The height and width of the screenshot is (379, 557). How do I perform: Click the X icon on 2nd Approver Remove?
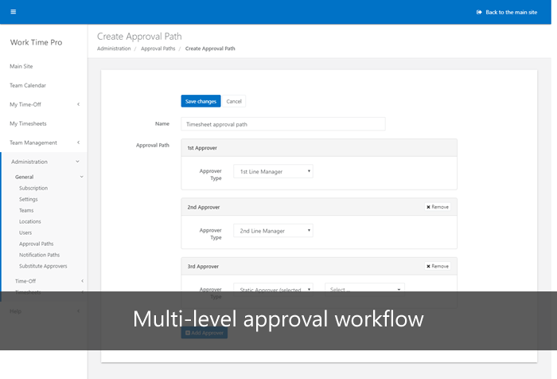[x=428, y=207]
